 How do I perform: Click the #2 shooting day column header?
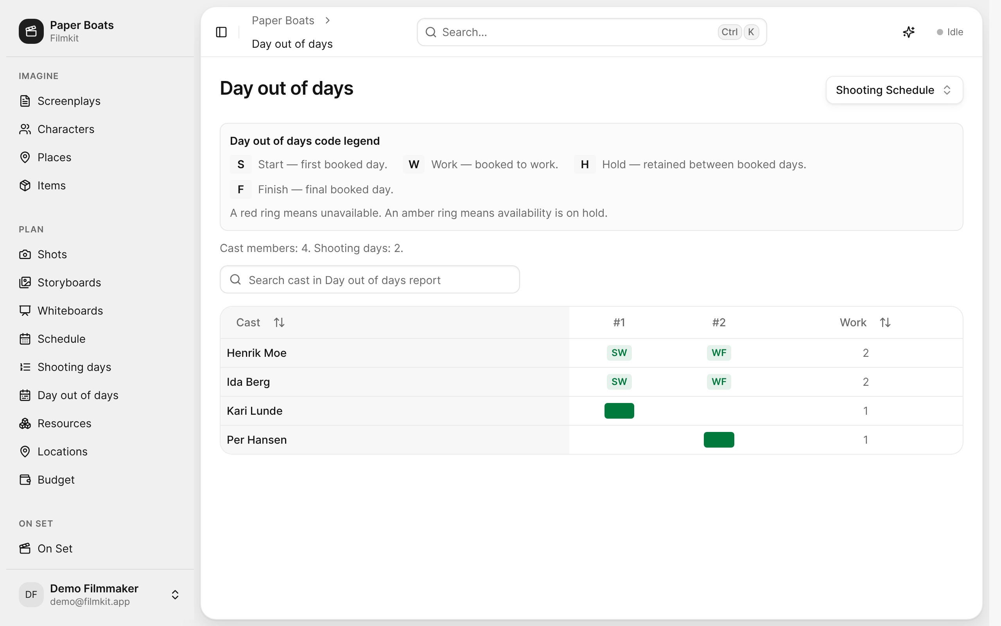click(x=718, y=322)
